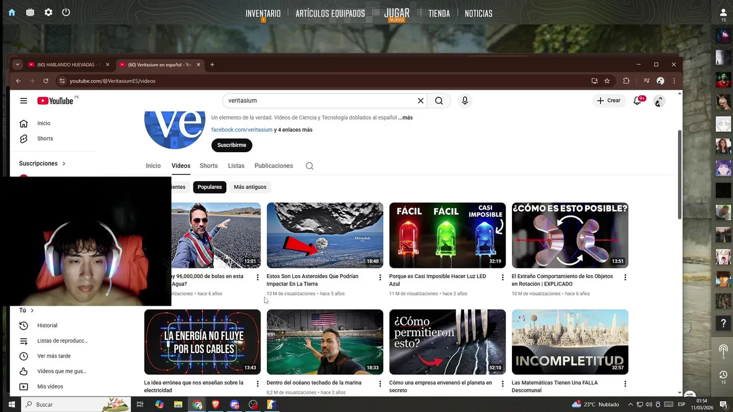Image resolution: width=733 pixels, height=412 pixels.
Task: Open Chrome media controls icon
Action: pyautogui.click(x=647, y=81)
